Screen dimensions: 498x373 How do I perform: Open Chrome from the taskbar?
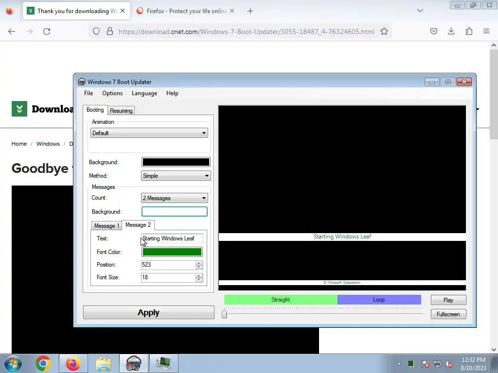click(x=43, y=363)
